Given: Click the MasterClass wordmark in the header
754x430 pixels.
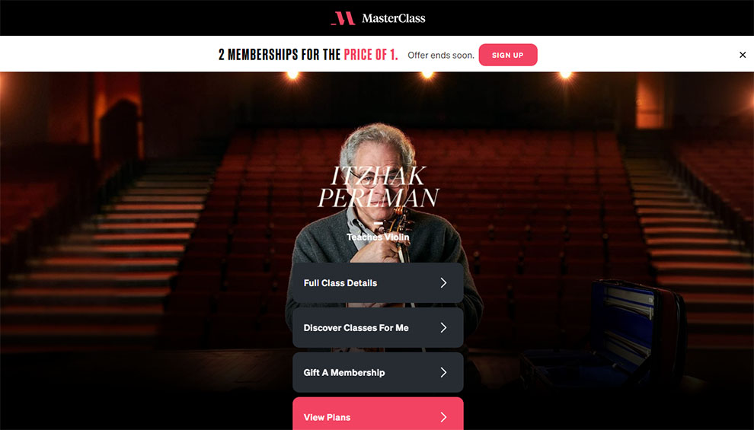Looking at the screenshot, I should [x=393, y=18].
